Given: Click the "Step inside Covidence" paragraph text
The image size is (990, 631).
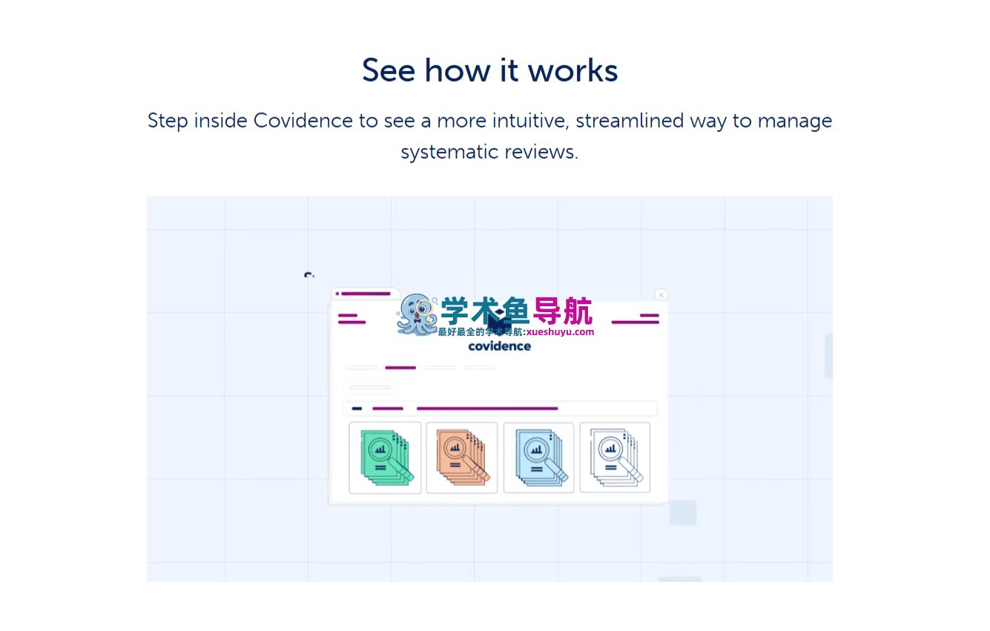Looking at the screenshot, I should click(489, 136).
